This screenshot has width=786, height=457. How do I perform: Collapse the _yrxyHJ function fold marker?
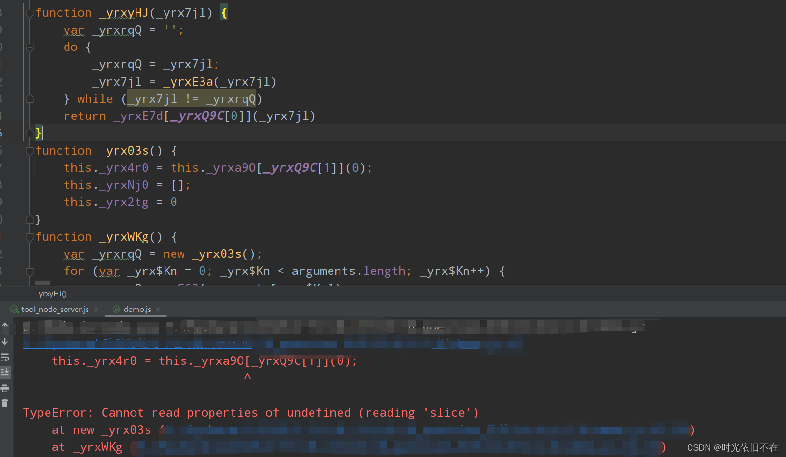click(x=29, y=13)
